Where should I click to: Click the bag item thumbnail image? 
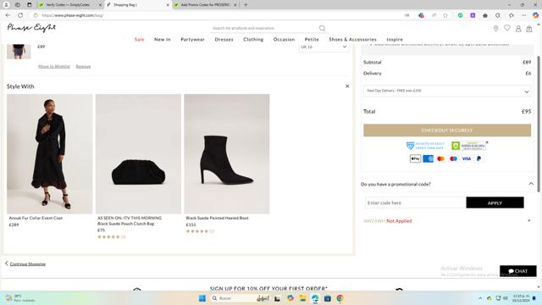[x=19, y=52]
